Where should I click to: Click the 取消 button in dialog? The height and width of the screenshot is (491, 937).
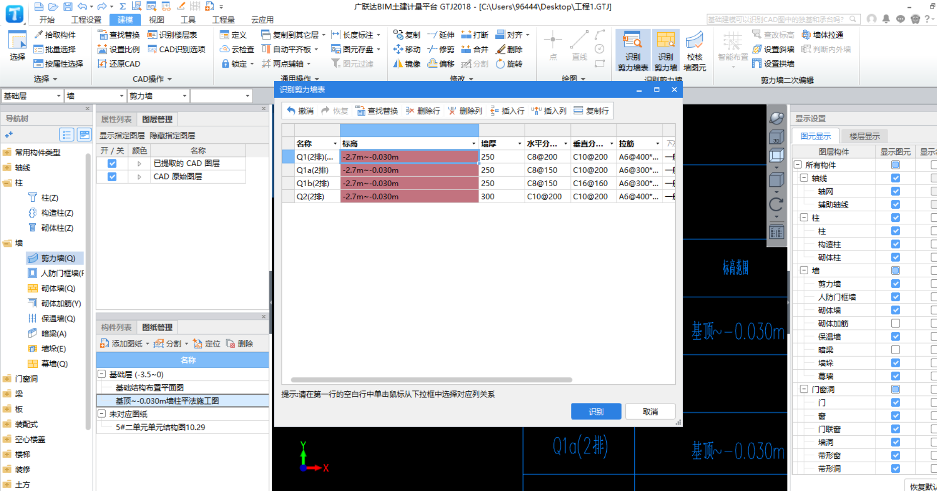click(x=650, y=412)
